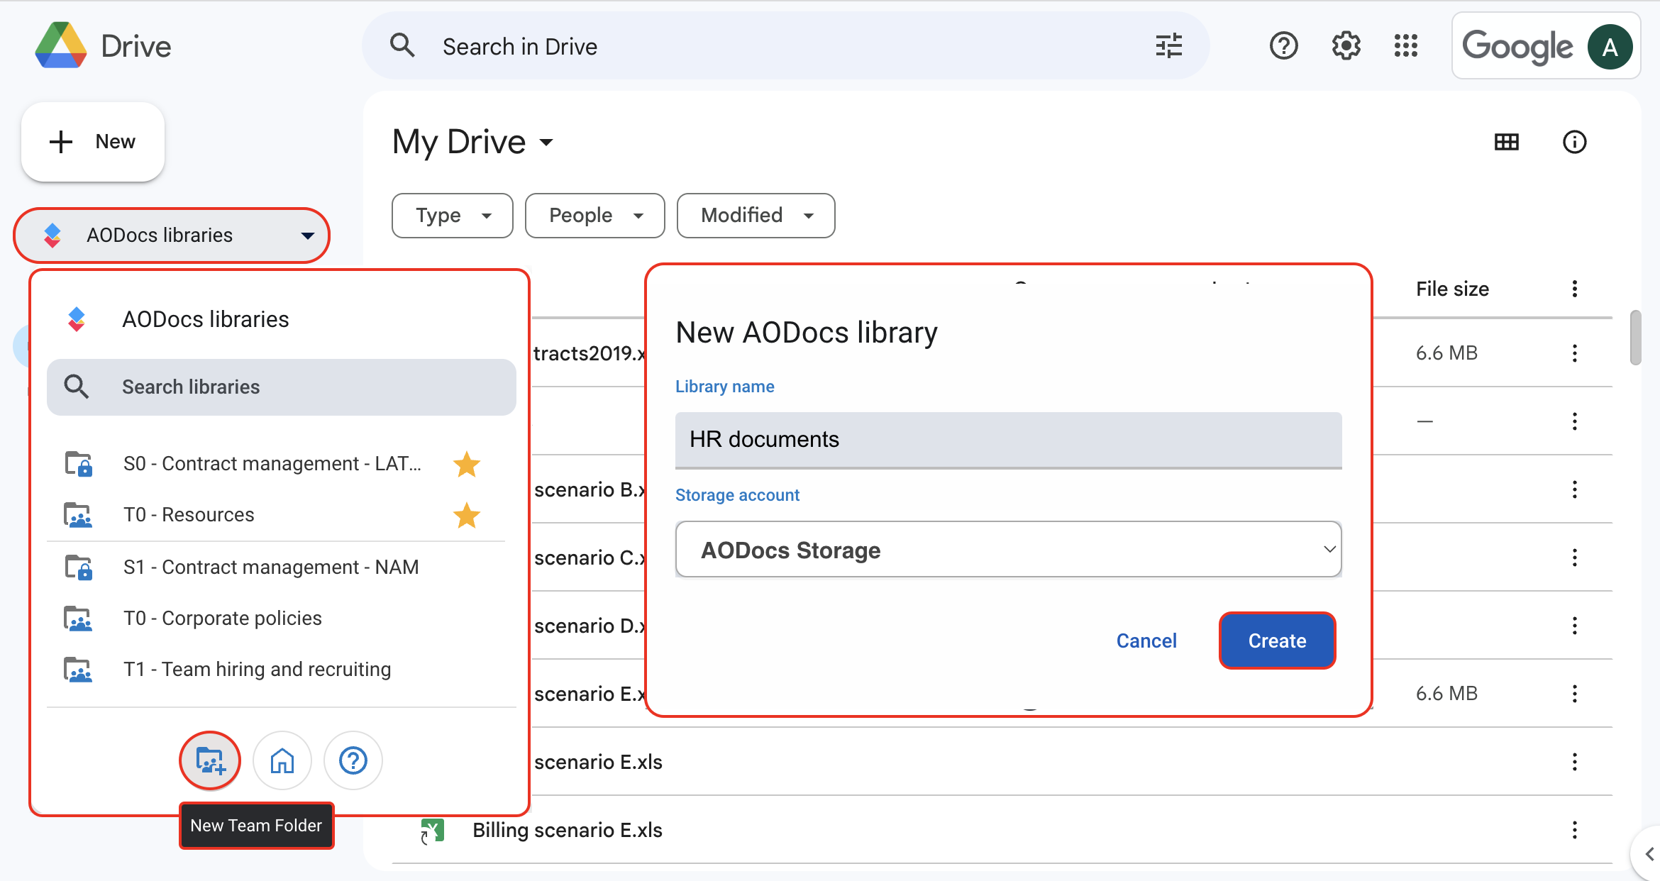
Task: Open the Type filter dropdown
Action: point(452,216)
